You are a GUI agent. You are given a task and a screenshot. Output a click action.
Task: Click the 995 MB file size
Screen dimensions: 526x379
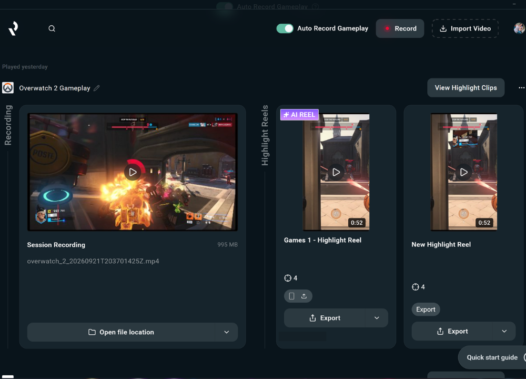pyautogui.click(x=227, y=245)
